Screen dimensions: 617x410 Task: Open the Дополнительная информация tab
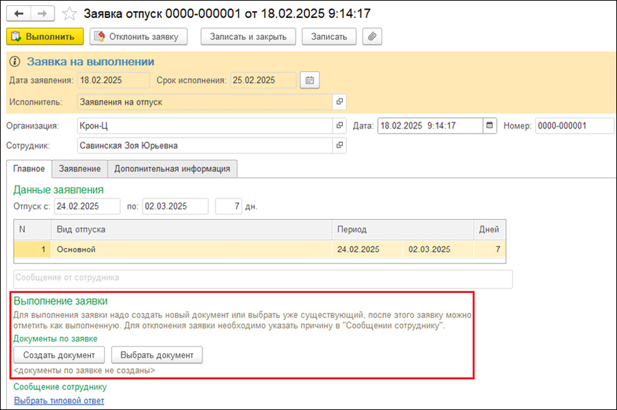click(x=172, y=168)
